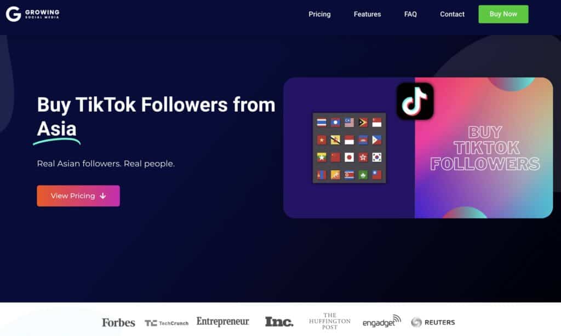Click the Malaysia flag icon

pyautogui.click(x=349, y=123)
